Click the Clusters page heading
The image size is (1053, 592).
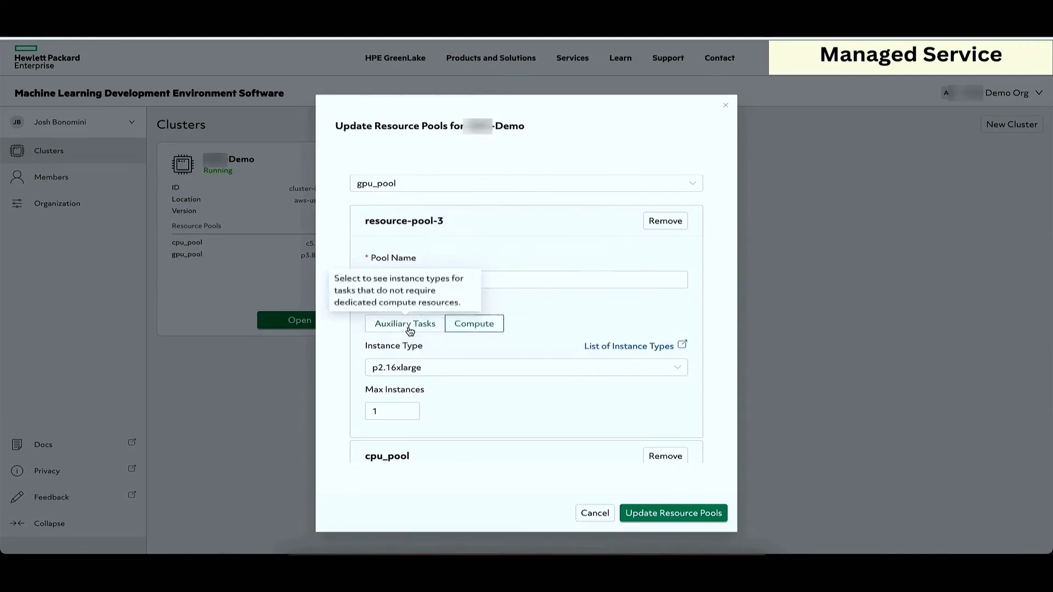pos(181,124)
